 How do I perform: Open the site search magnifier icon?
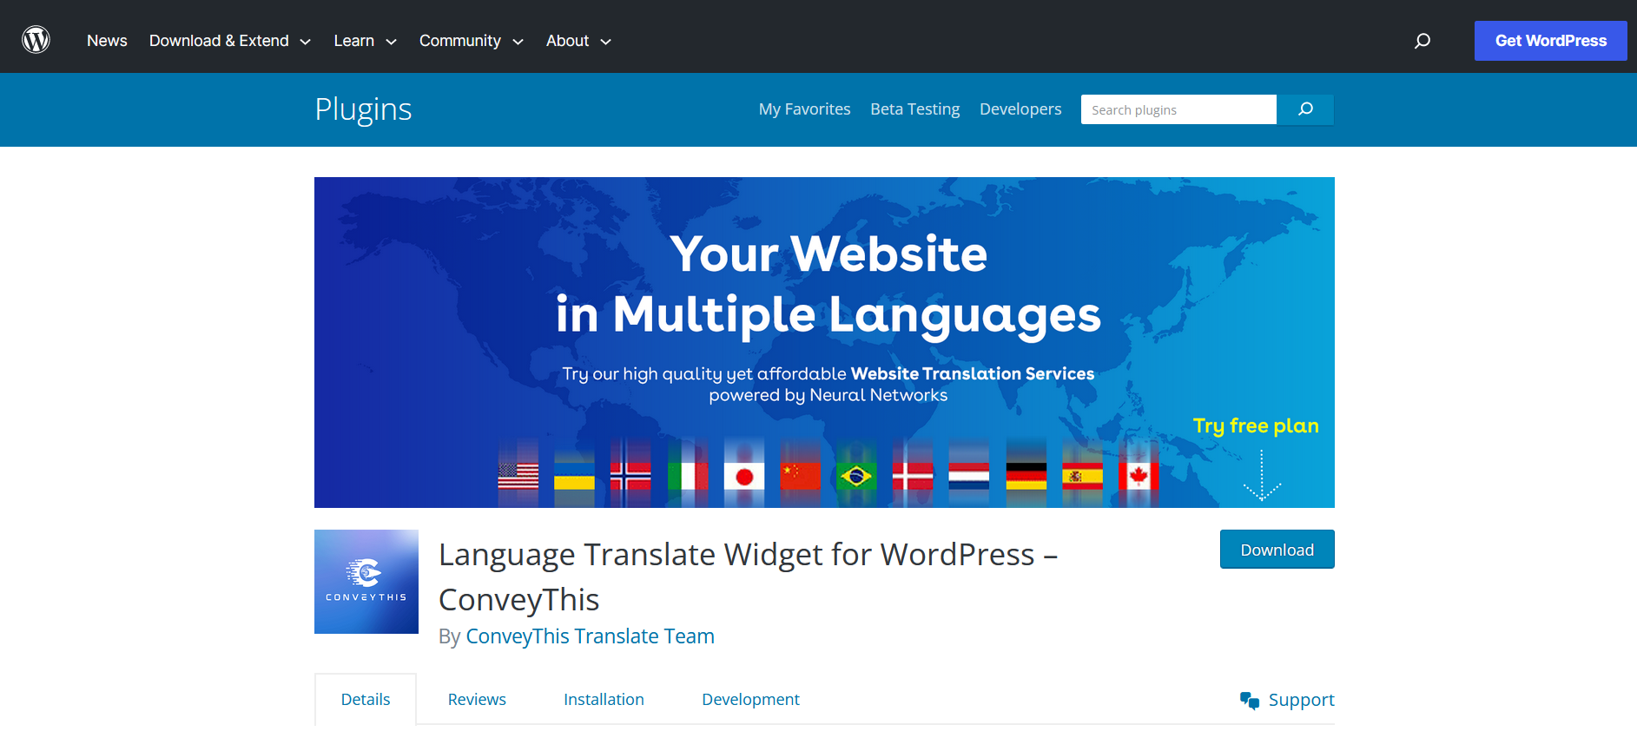(x=1422, y=41)
